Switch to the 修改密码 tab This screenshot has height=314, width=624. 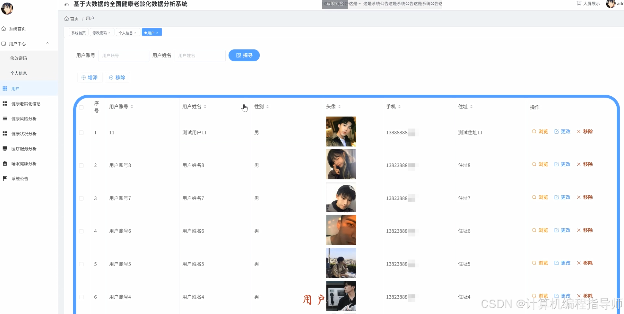pyautogui.click(x=100, y=32)
